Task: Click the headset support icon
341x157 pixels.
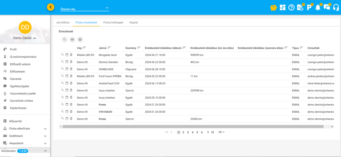Action: [336, 7]
